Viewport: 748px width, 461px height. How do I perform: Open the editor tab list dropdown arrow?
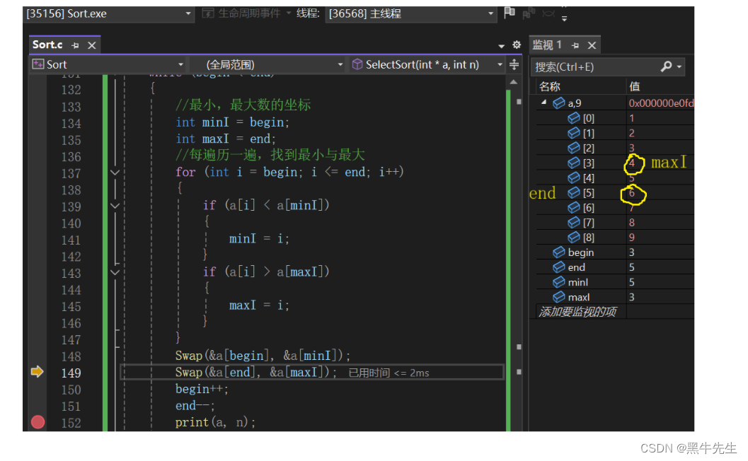coord(501,46)
